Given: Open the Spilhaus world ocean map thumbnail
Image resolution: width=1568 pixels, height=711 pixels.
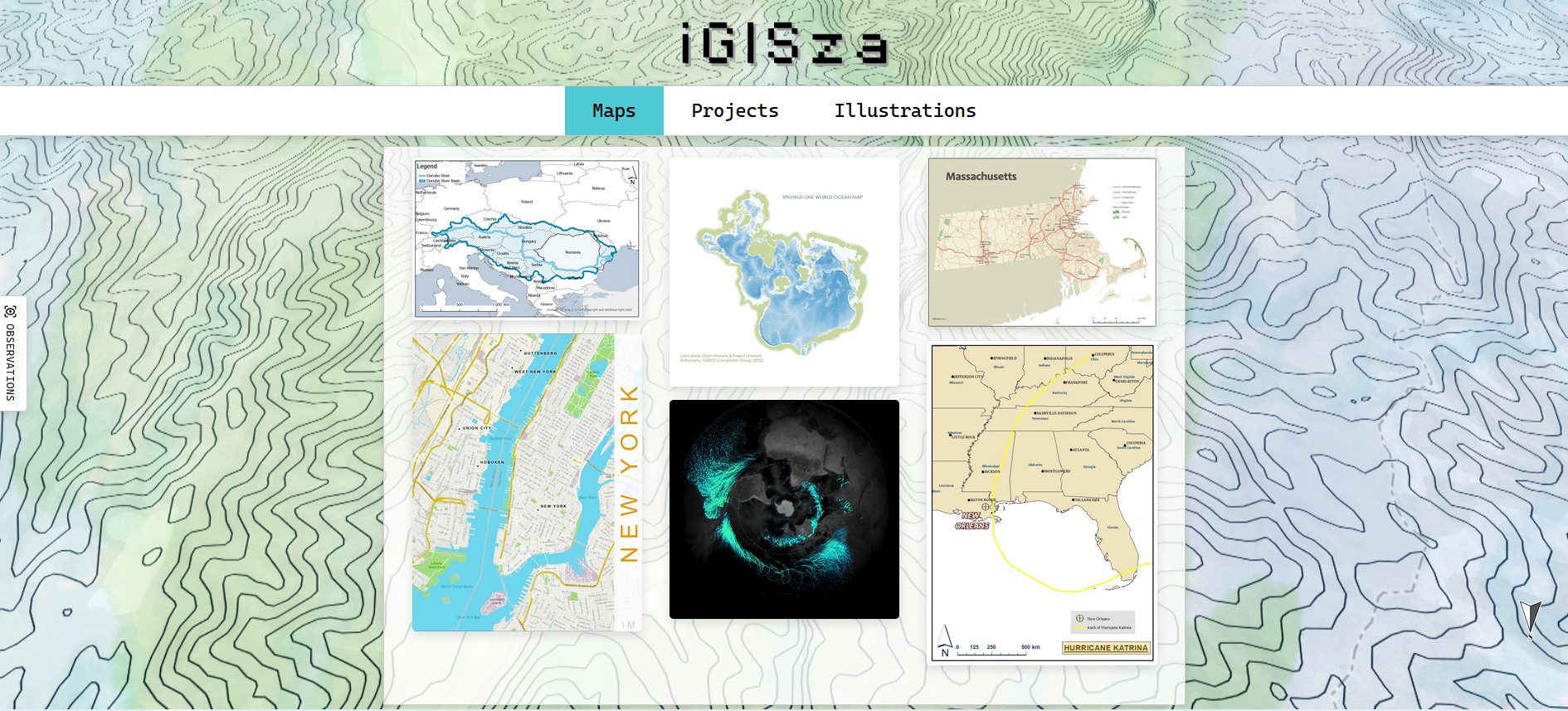Looking at the screenshot, I should click(x=784, y=272).
